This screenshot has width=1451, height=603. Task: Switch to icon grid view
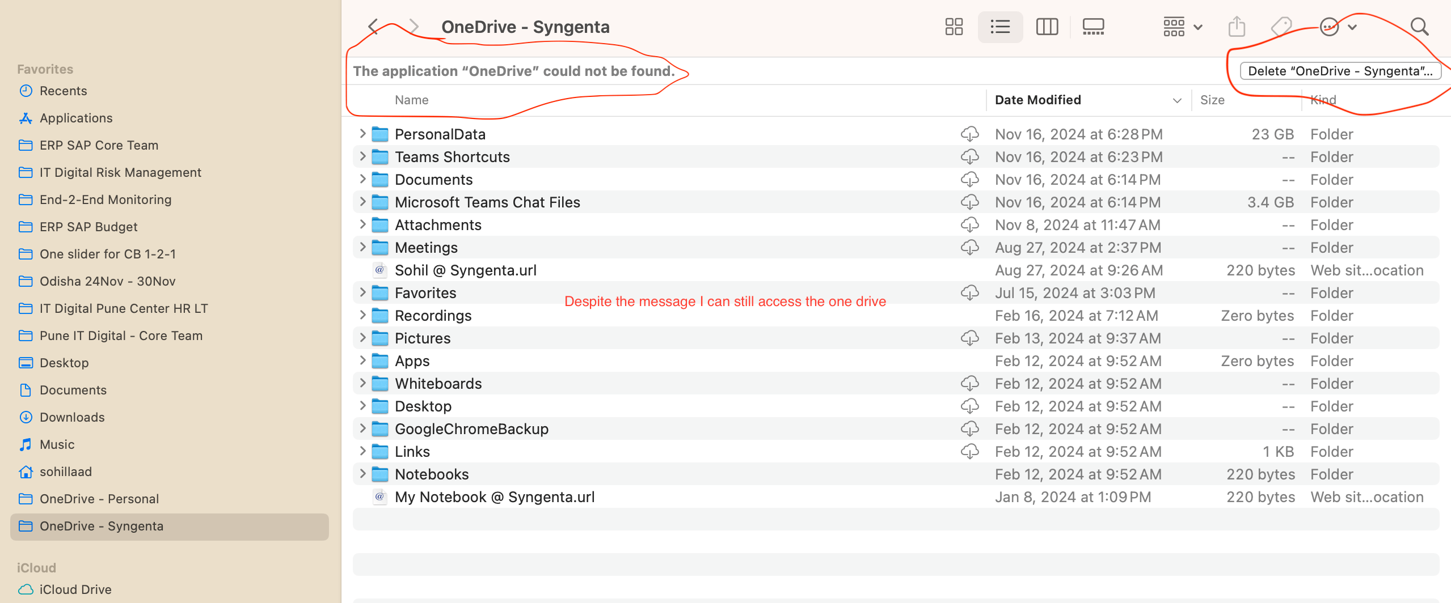[954, 27]
